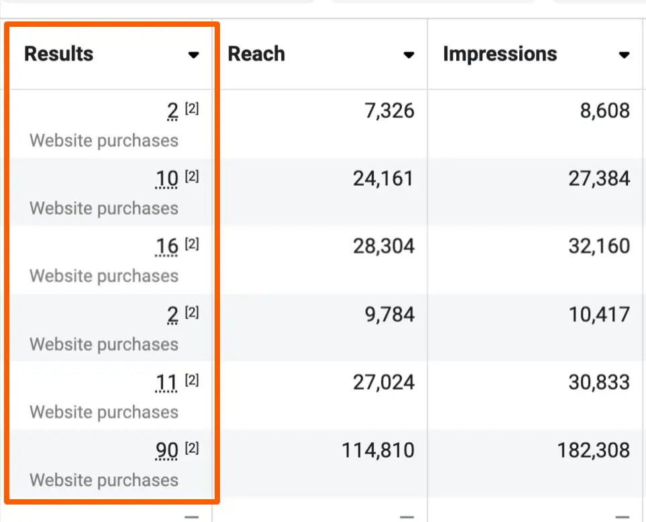646x522 pixels.
Task: Click the [2] footnote marker beside result 90
Action: 191,448
